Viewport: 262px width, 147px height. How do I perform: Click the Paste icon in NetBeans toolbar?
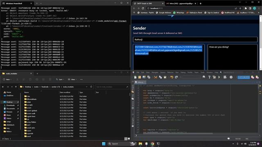click(165, 77)
